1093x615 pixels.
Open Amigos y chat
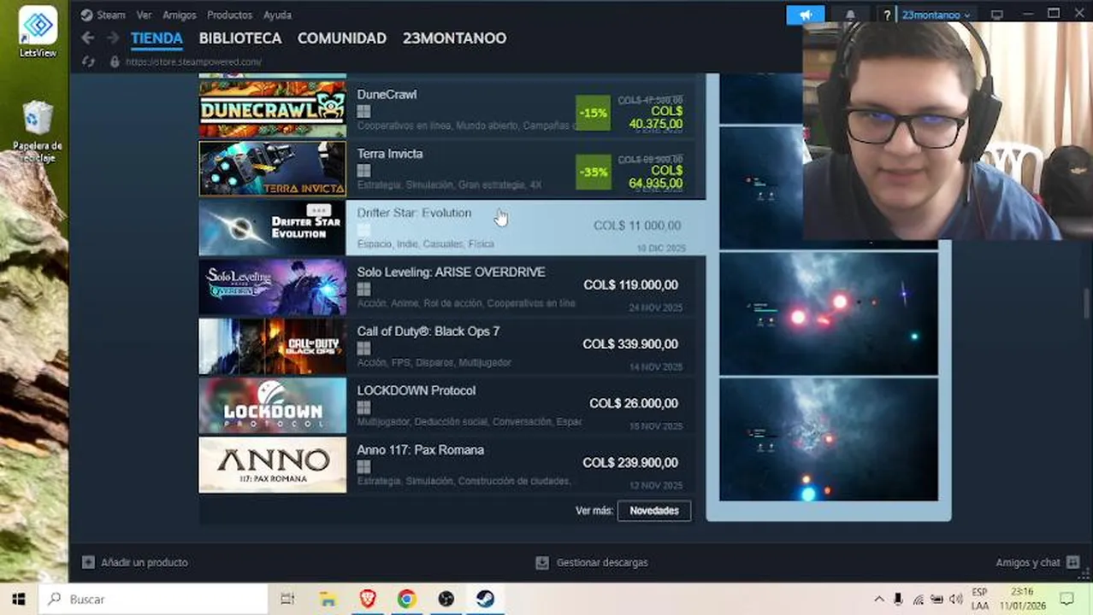point(1037,563)
